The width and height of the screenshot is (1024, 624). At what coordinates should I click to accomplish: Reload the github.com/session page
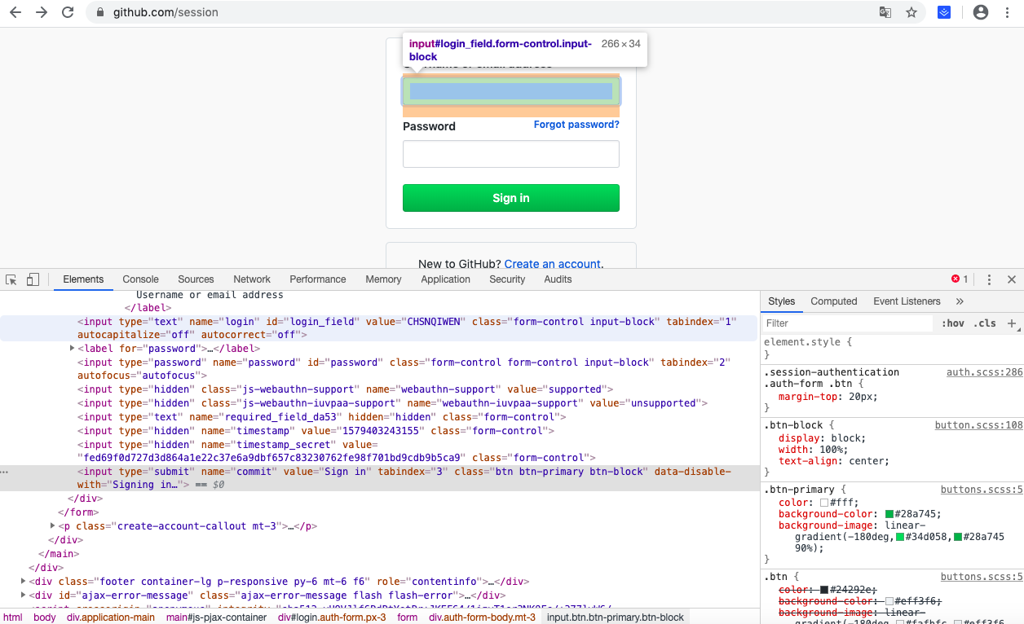[68, 12]
